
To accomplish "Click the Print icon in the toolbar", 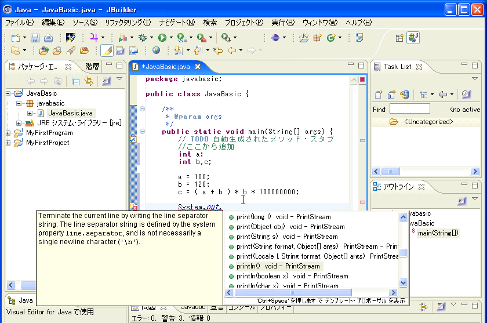I will 49,38.
